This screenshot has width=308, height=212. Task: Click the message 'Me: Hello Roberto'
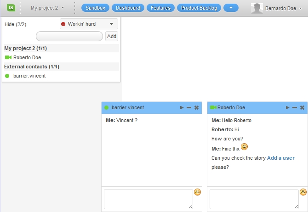pos(231,120)
